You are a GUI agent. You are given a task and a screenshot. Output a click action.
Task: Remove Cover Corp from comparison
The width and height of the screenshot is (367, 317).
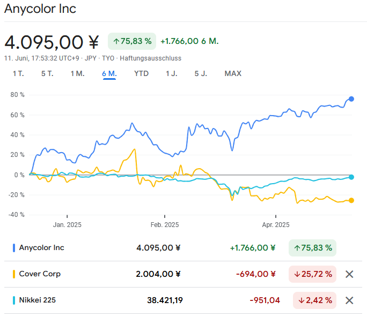pos(349,274)
